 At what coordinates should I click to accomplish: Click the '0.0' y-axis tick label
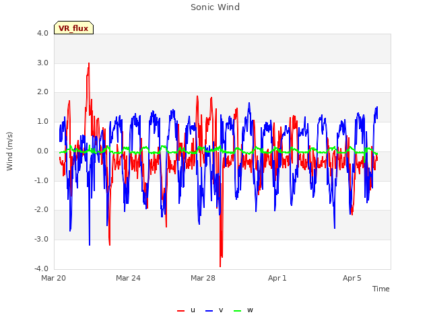pos(42,151)
